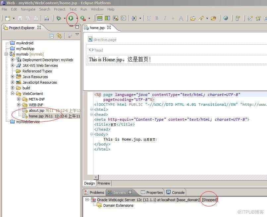Image resolution: width=267 pixels, height=217 pixels.
Task: Click Link with Editor arrows icon
Action: 59,36
